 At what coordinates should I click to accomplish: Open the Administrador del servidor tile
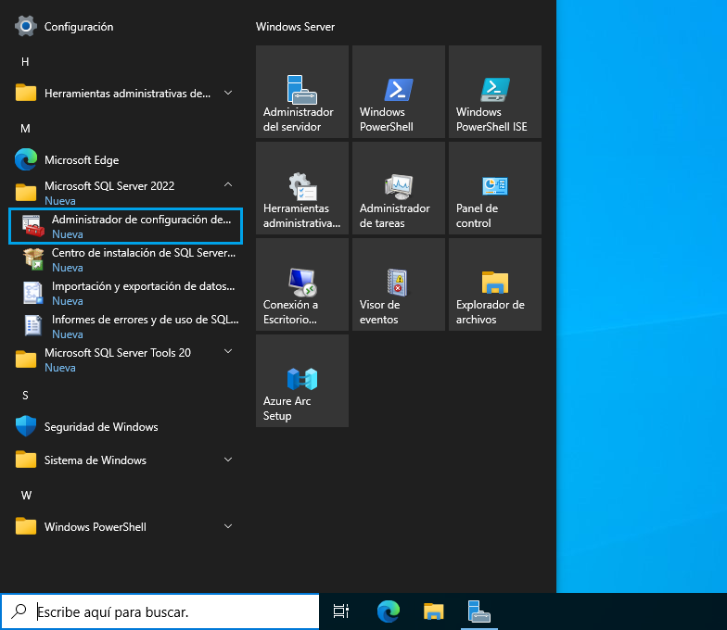coord(302,93)
